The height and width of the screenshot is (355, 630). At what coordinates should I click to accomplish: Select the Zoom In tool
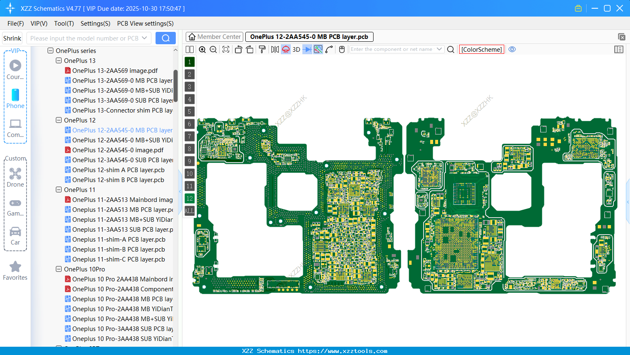pyautogui.click(x=202, y=49)
